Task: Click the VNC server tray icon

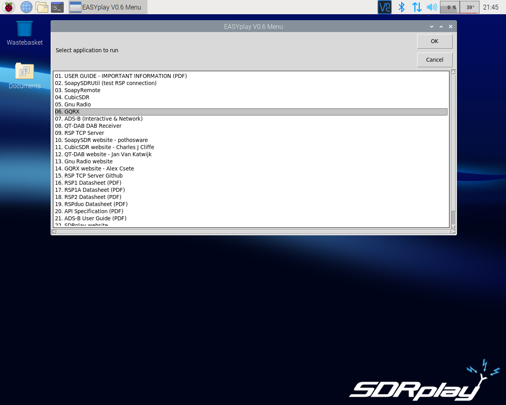Action: click(385, 7)
